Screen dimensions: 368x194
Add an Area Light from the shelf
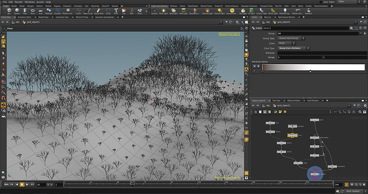click(183, 11)
